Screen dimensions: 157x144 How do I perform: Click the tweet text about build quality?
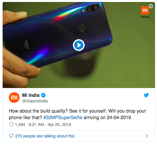pos(77,114)
